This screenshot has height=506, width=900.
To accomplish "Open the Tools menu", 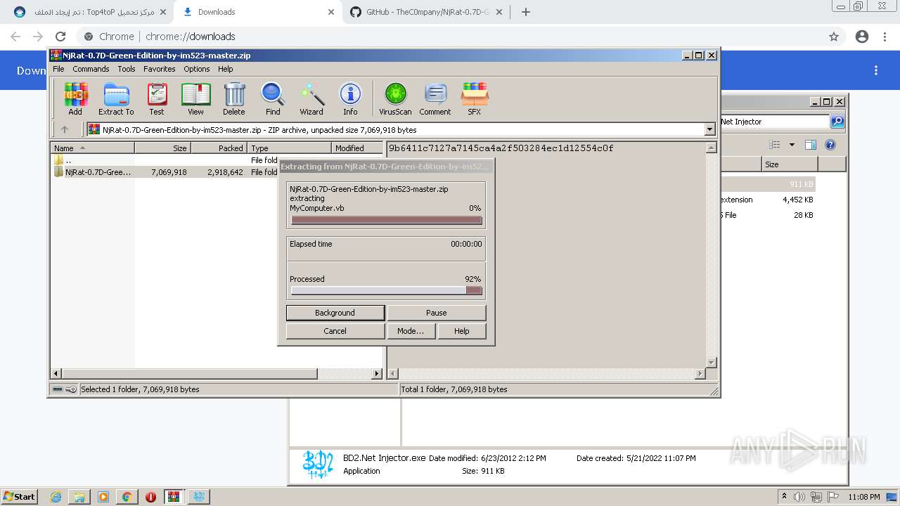I will pyautogui.click(x=127, y=69).
